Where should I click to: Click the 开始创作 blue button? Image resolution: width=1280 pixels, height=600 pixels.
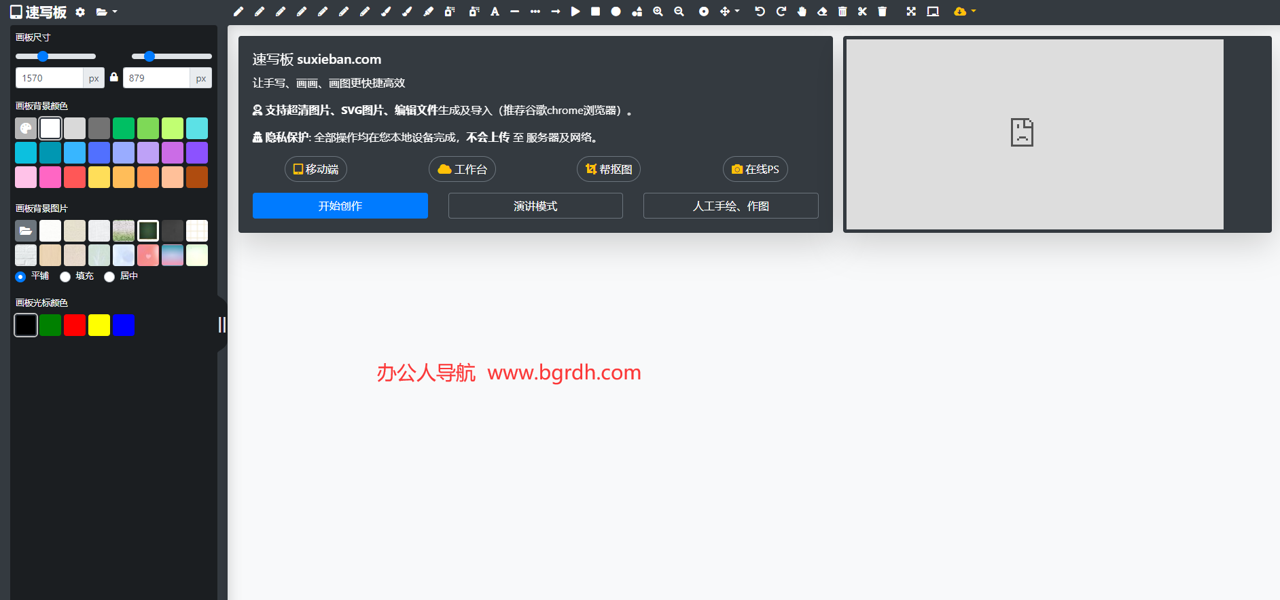click(340, 206)
